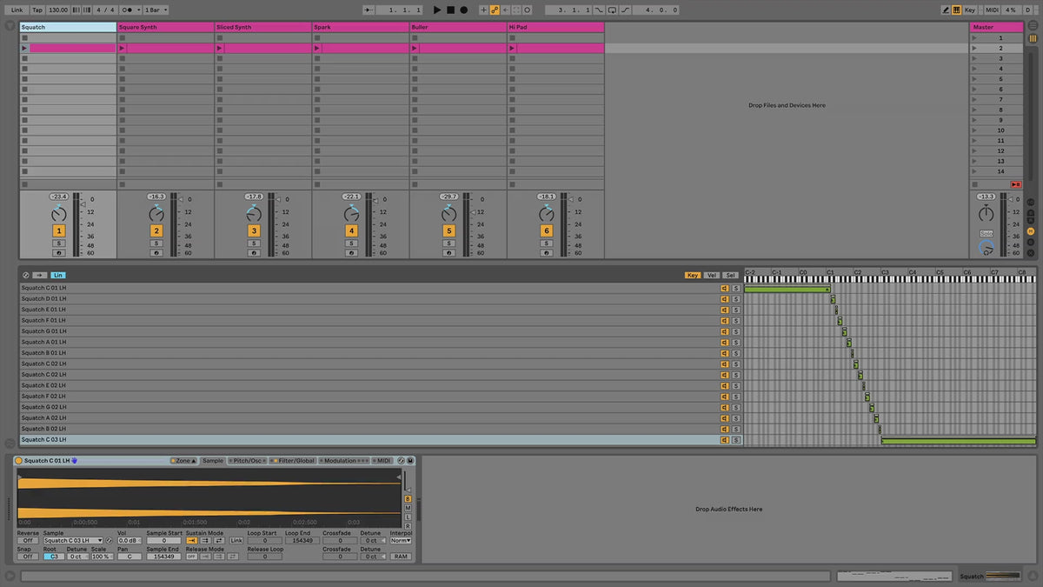Click the Hot-Swap icon beside Sample chooser
Screen dimensions: 1043x587
tap(110, 541)
